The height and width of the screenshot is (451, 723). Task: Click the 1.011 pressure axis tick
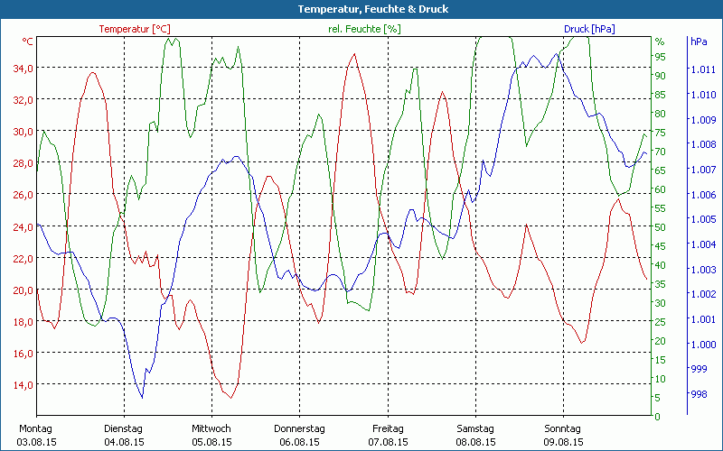pyautogui.click(x=701, y=69)
